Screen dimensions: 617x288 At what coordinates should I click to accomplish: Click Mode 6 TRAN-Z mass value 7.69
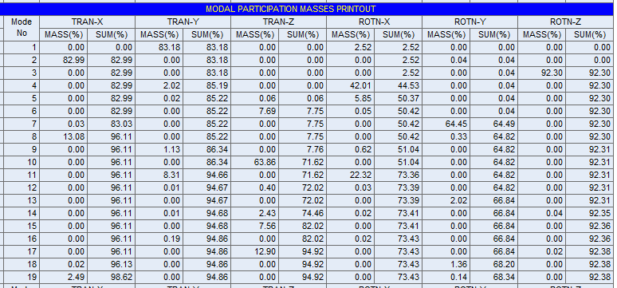254,111
